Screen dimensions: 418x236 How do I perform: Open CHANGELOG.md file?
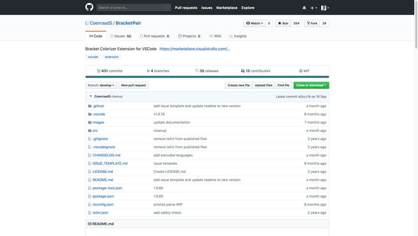(106, 155)
